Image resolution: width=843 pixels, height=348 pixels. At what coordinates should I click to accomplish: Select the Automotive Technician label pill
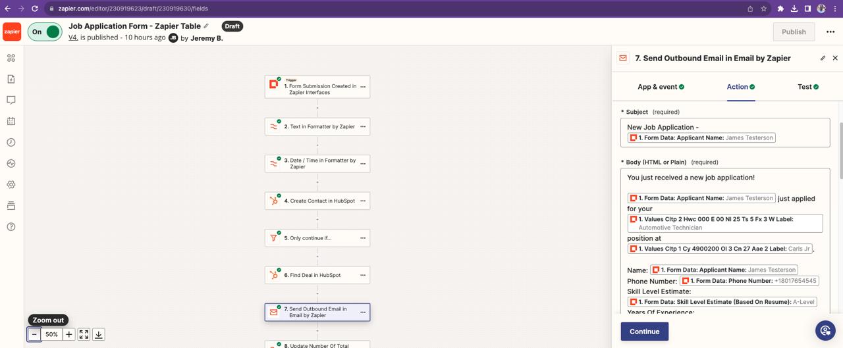[x=725, y=223]
